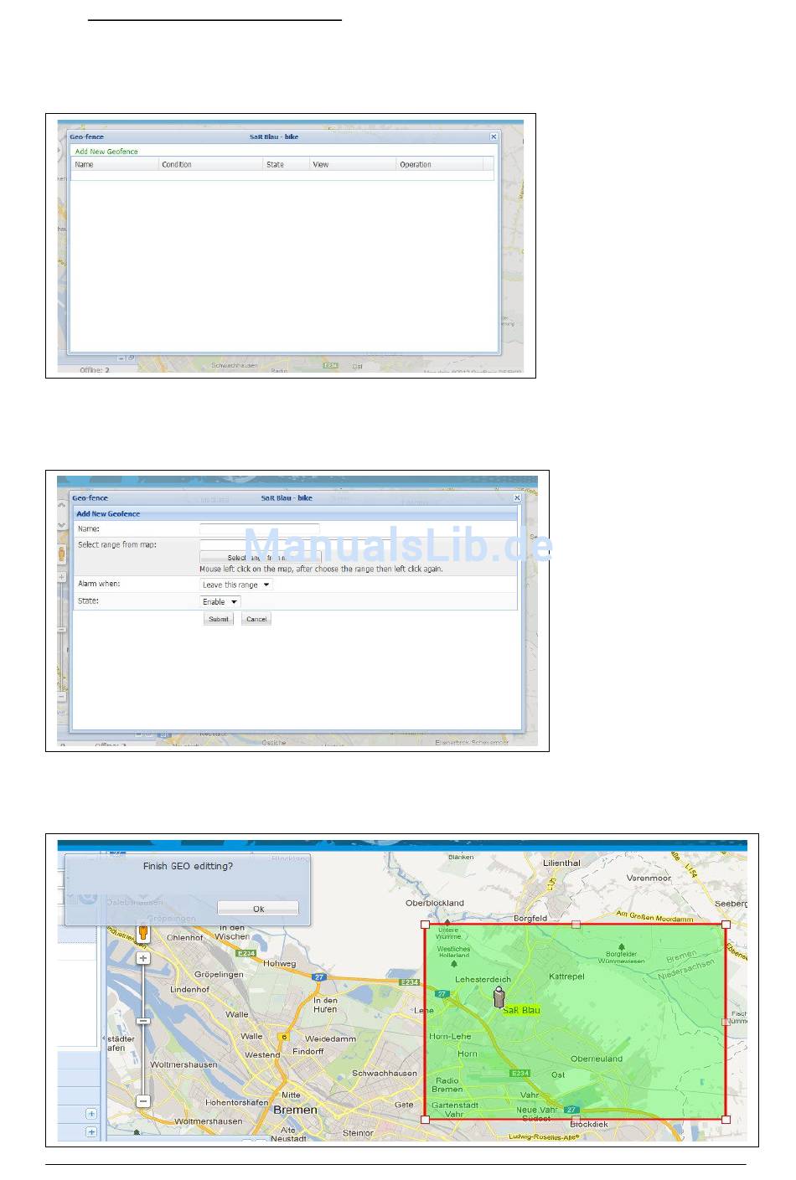Close the first Geo-fence list dialog
The width and height of the screenshot is (796, 1180).
pyautogui.click(x=494, y=137)
